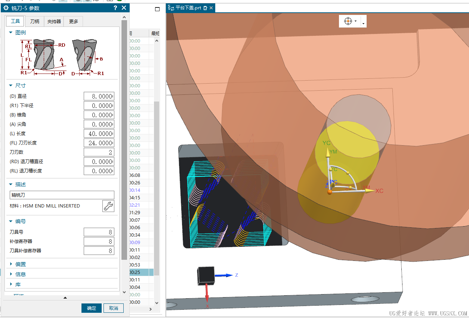Click the maximize panel icon above time column
This screenshot has height=318, width=469.
click(157, 9)
